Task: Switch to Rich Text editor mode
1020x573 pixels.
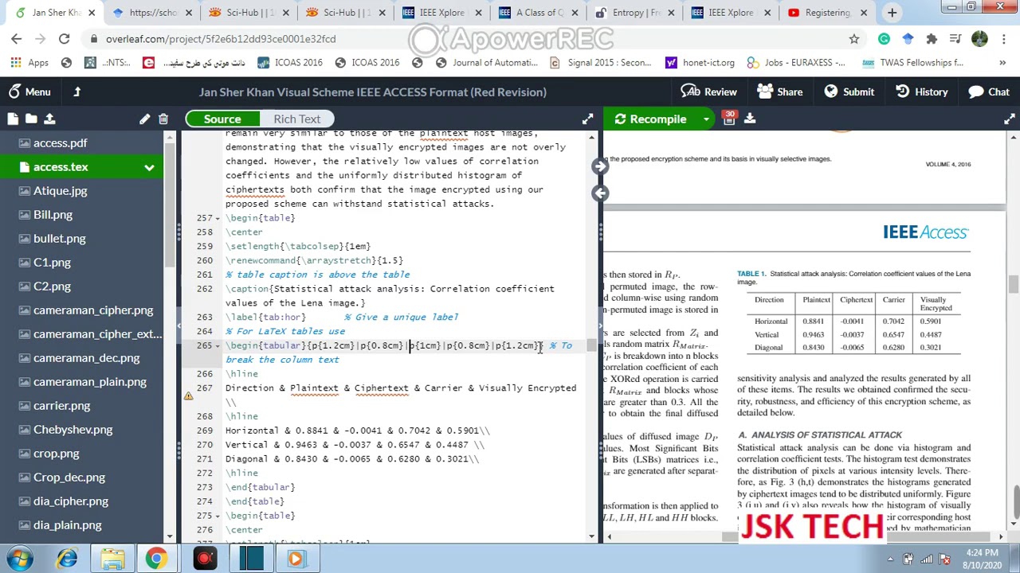Action: [x=296, y=119]
